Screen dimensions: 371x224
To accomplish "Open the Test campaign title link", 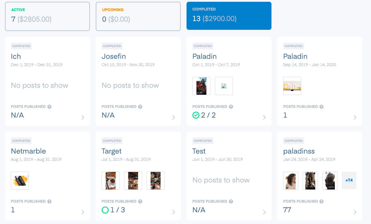I will point(199,151).
